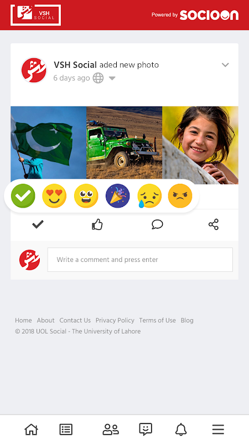
Task: Share the post using the share icon
Action: (x=214, y=224)
